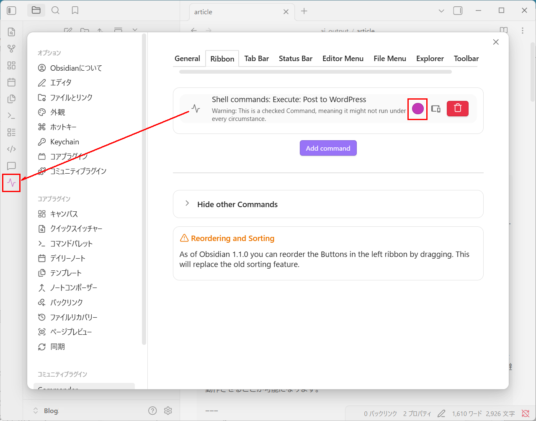Viewport: 536px width, 421px height.
Task: Change device mode for Shell command
Action: 436,109
